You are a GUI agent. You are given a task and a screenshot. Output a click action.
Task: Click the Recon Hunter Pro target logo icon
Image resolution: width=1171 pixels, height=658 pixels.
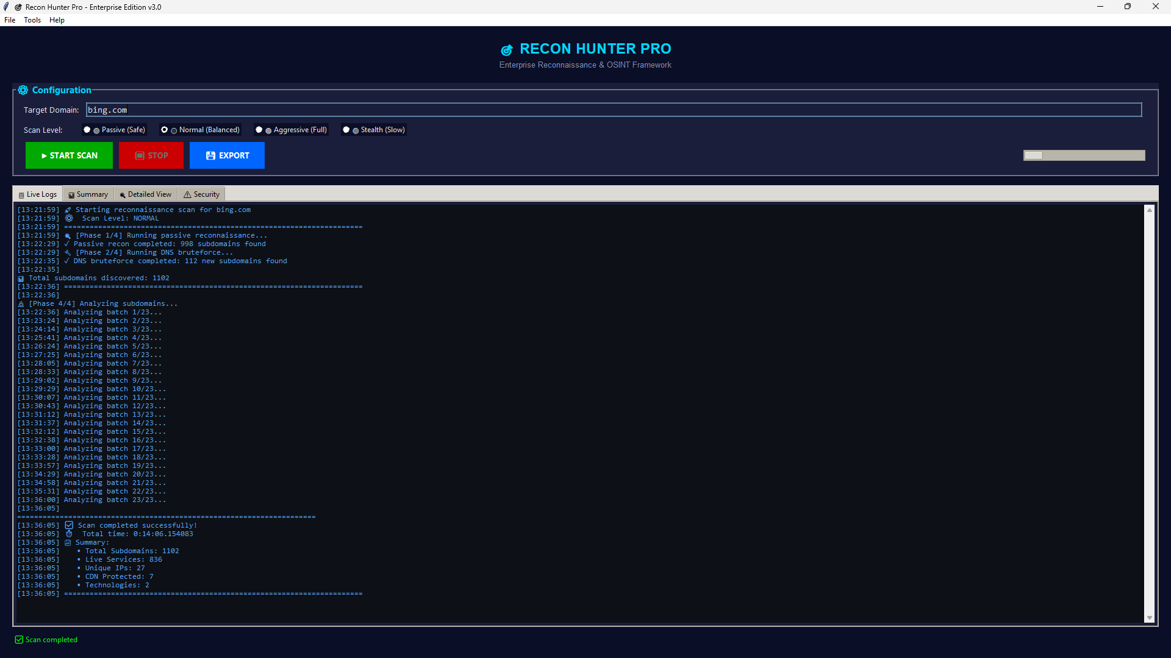tap(507, 50)
